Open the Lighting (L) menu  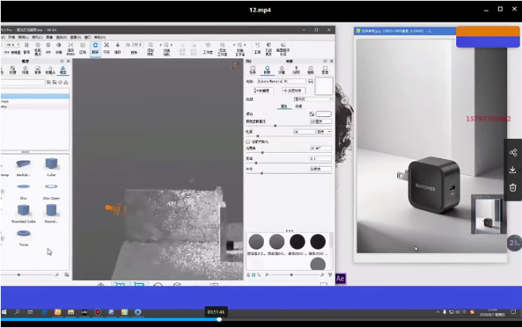pos(23,37)
